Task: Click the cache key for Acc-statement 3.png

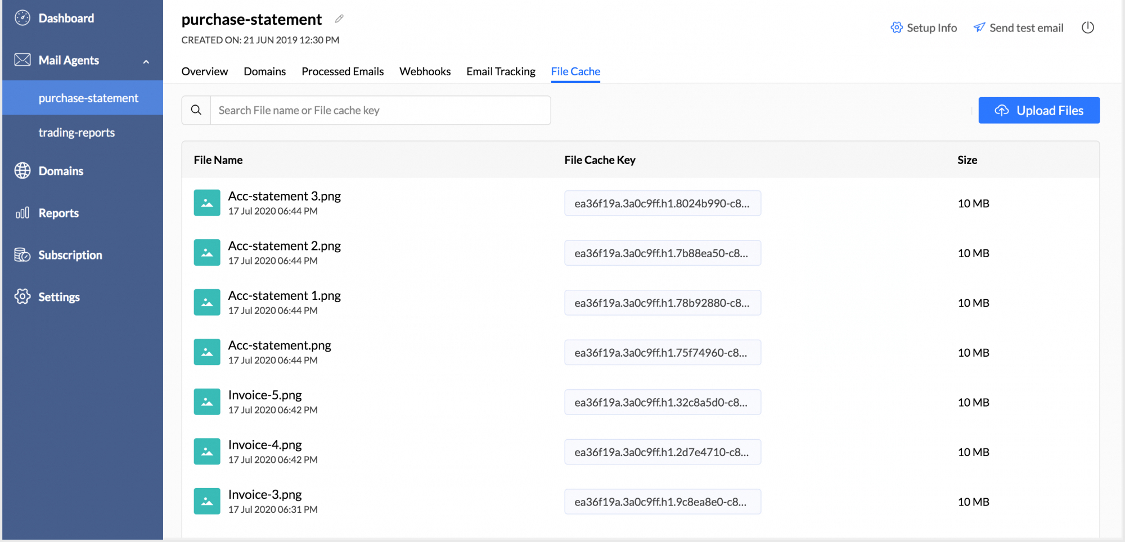Action: pos(662,203)
